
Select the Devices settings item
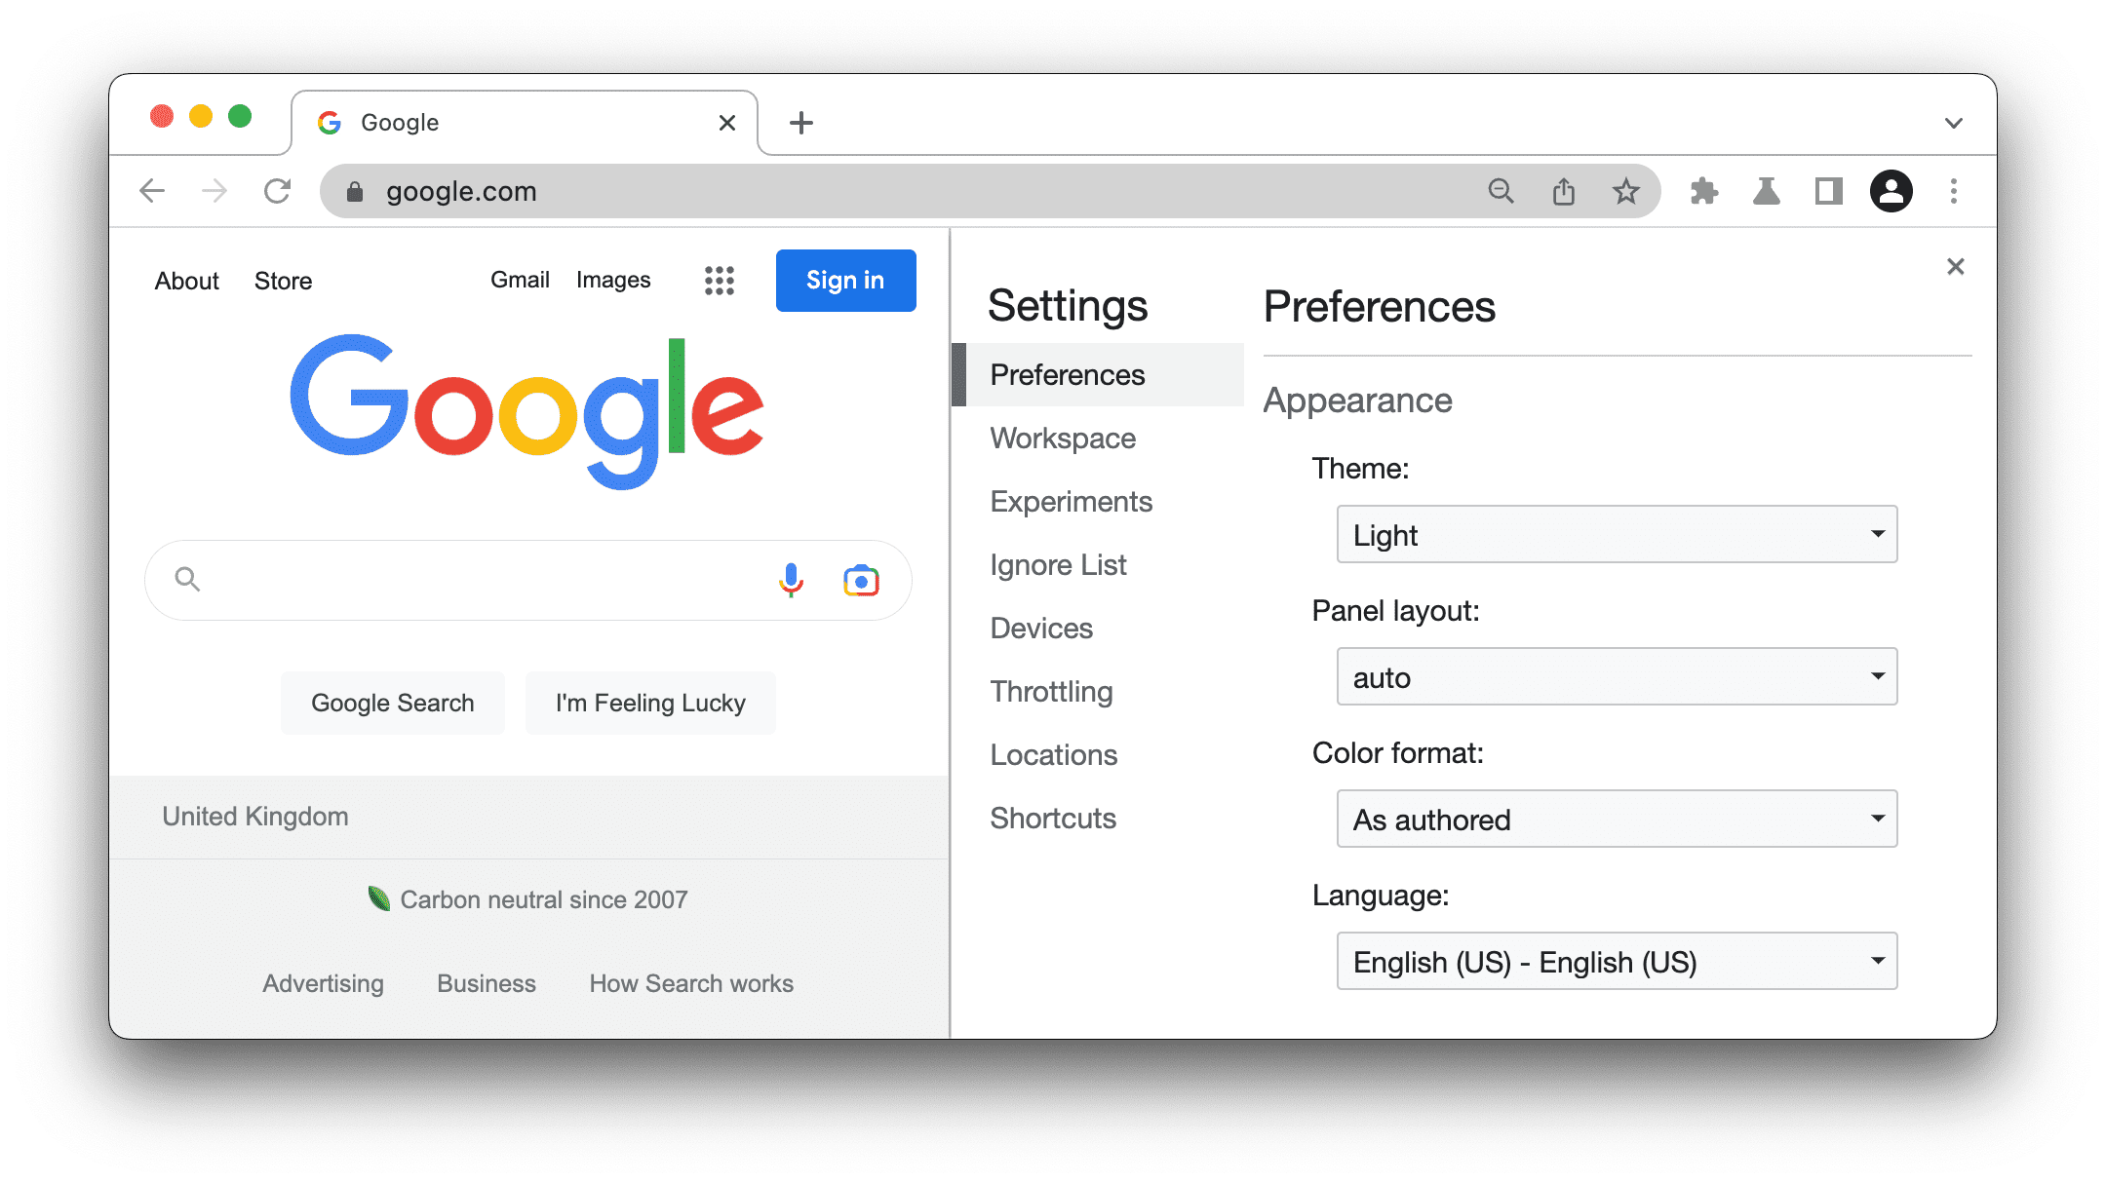point(1041,628)
